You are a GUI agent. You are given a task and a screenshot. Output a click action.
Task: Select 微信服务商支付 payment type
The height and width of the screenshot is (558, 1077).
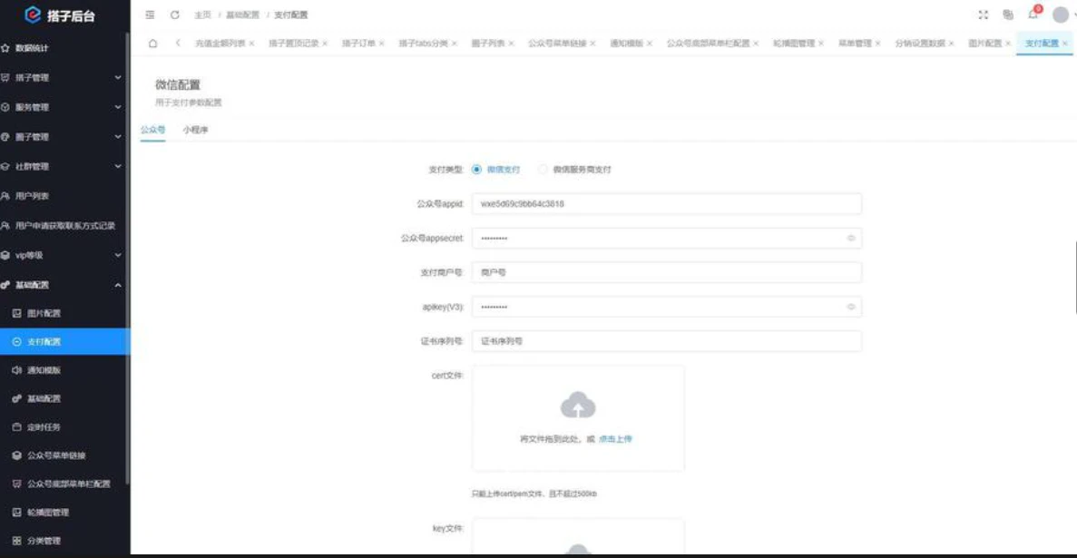[x=543, y=170]
